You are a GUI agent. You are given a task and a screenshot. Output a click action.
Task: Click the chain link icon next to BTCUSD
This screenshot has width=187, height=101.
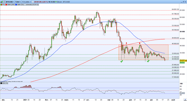coord(4,2)
